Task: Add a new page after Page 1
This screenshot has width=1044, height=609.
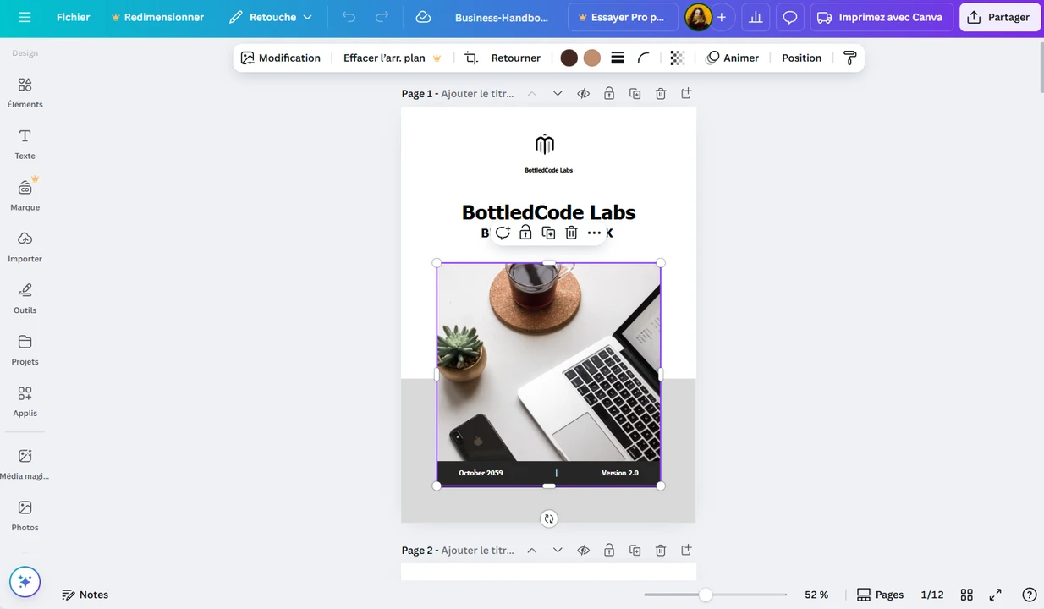Action: (686, 94)
